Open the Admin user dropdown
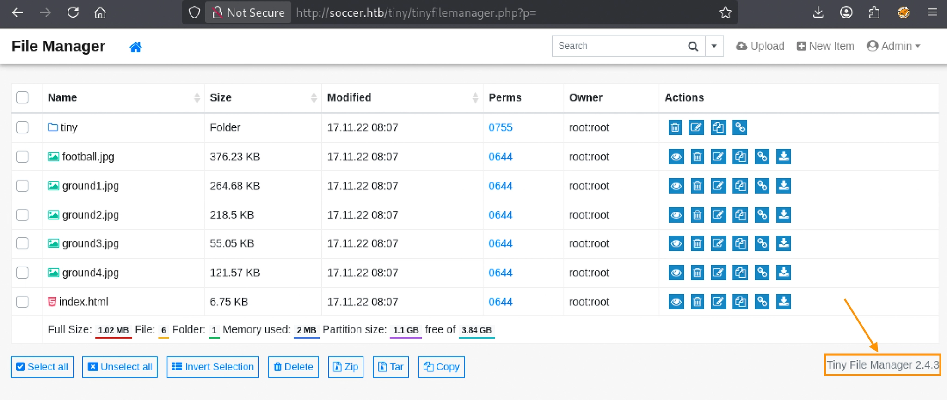Viewport: 947px width, 400px height. (893, 46)
